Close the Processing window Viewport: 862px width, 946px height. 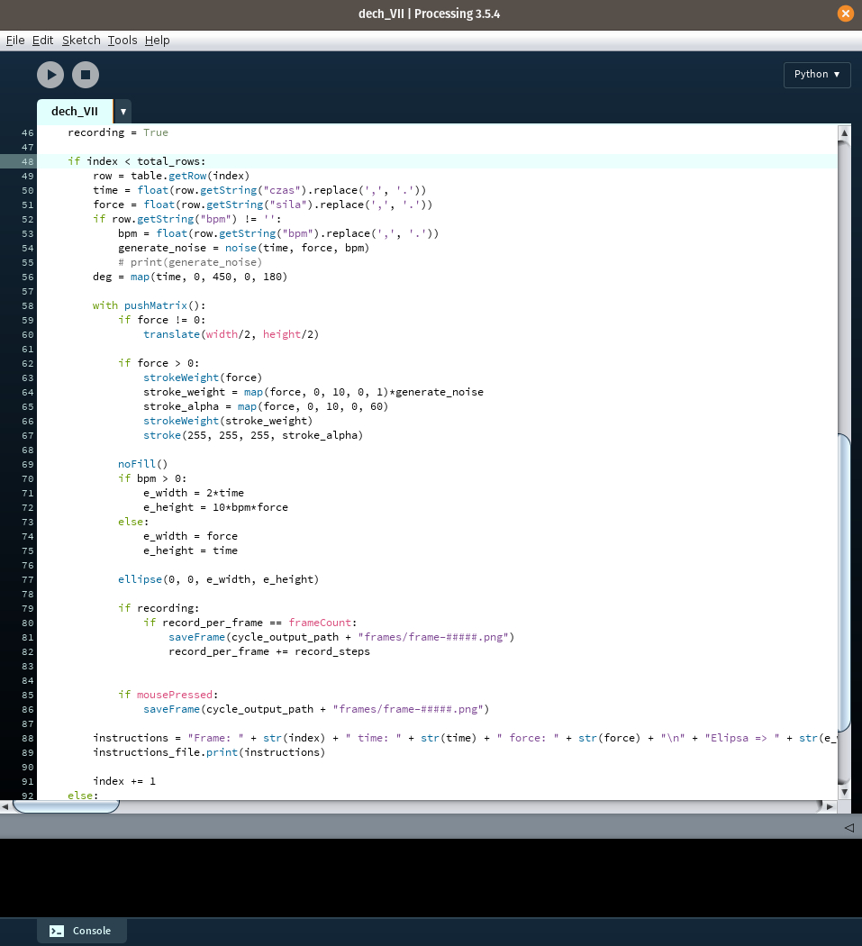[x=845, y=14]
